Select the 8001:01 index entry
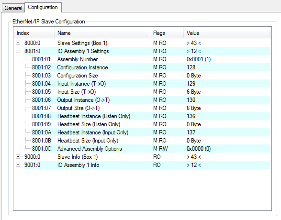Image resolution: width=281 pixels, height=220 pixels. 41,59
